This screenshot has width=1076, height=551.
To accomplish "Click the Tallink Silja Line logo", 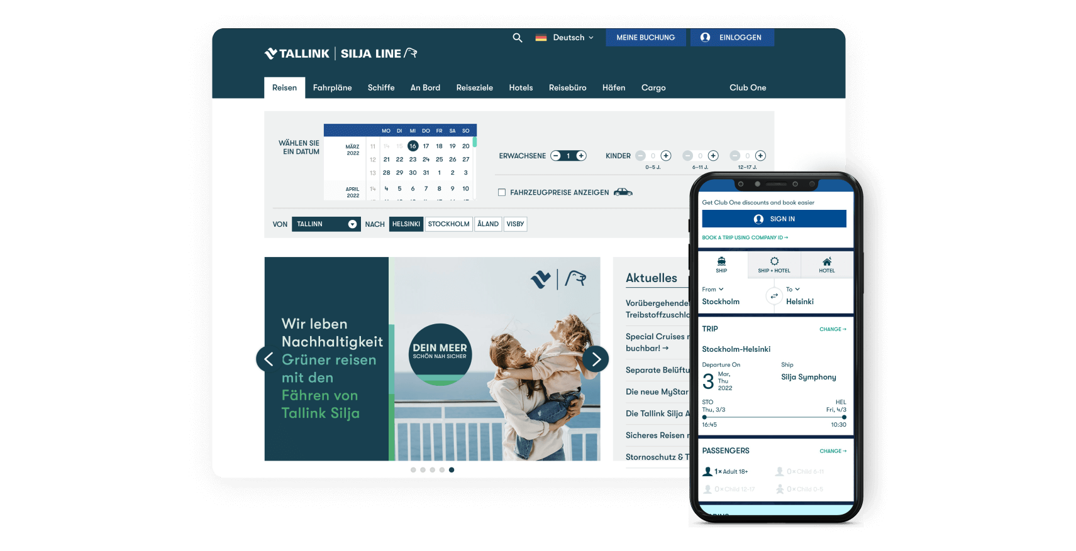I will 341,53.
